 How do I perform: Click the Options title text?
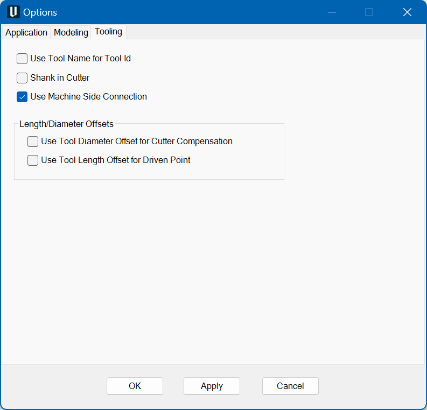point(40,12)
